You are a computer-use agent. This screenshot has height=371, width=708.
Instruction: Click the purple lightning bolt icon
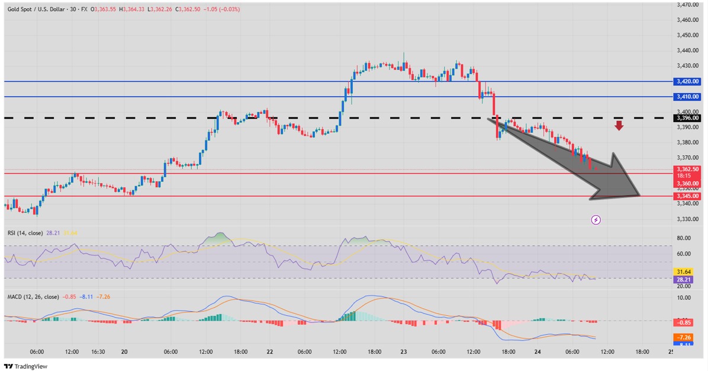pos(596,220)
